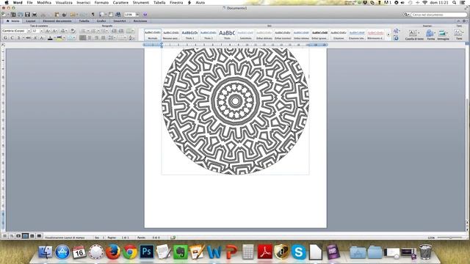The image size is (470, 264).
Task: Click the shading paint bucket icon
Action: point(131,38)
